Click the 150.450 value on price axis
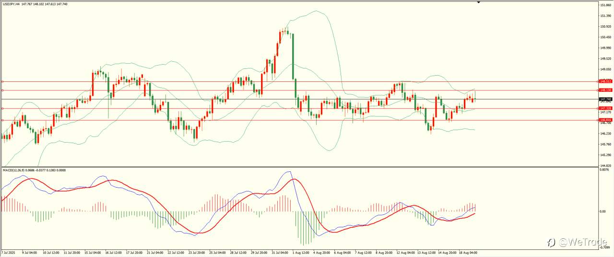Image resolution: width=614 pixels, height=257 pixels. pos(605,37)
